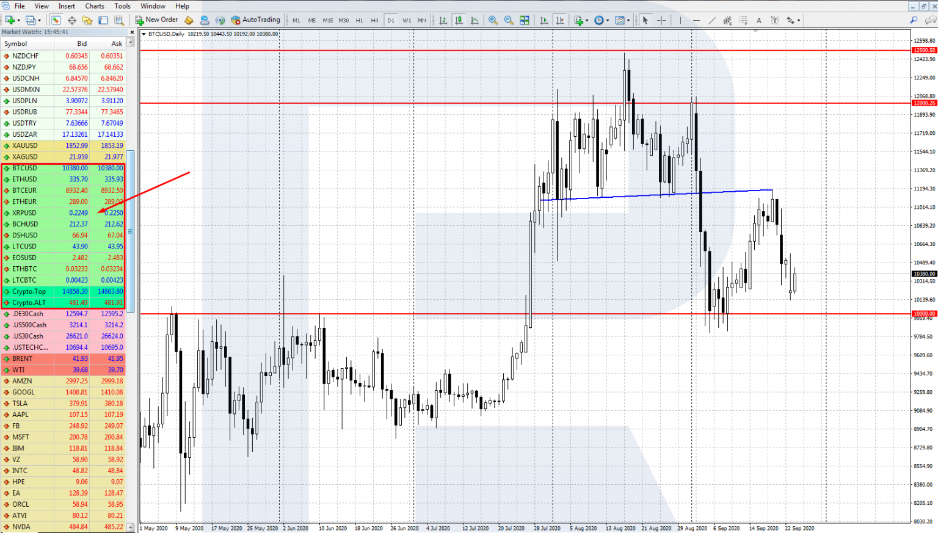Viewport: 938px width, 533px height.
Task: Close the Market Watch panel
Action: click(x=132, y=32)
